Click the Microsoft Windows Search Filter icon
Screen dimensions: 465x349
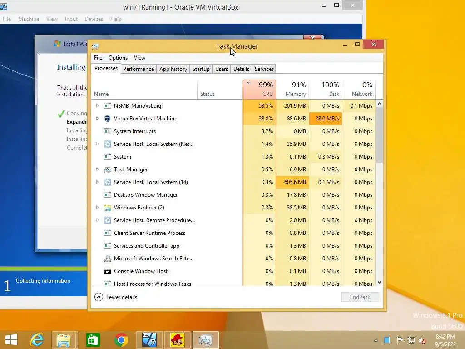pos(107,259)
